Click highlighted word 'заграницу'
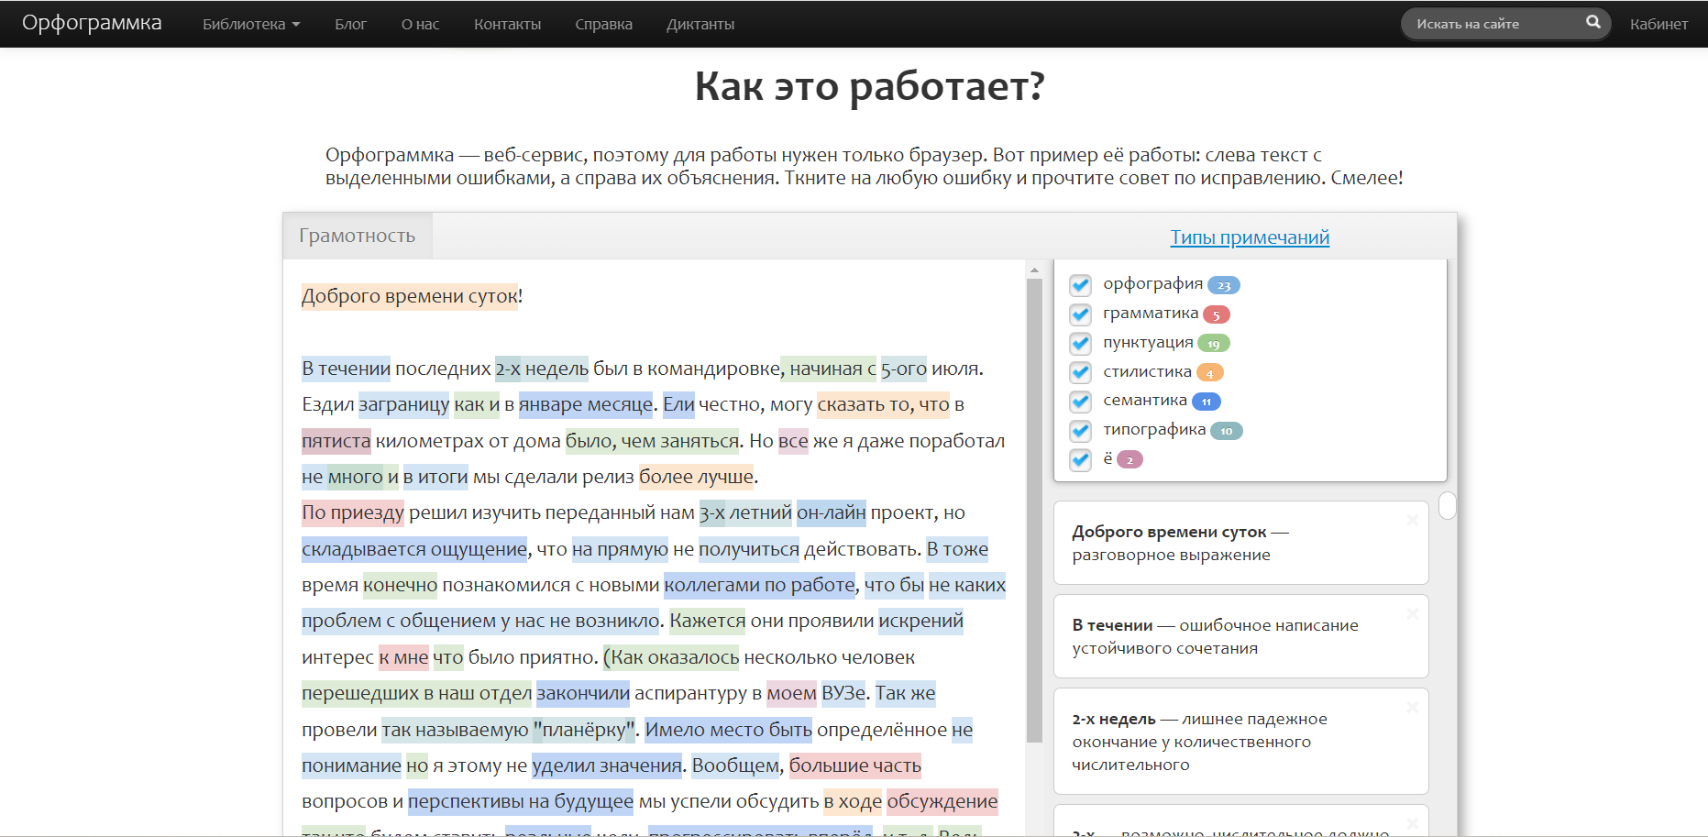This screenshot has height=837, width=1708. coord(403,404)
